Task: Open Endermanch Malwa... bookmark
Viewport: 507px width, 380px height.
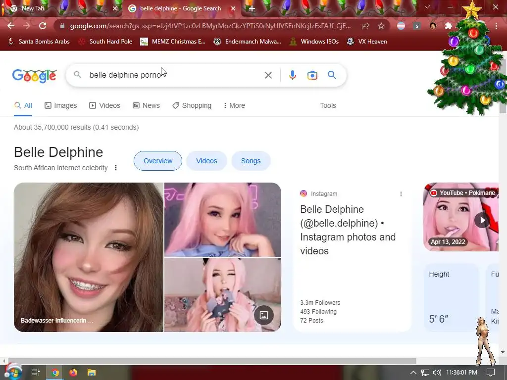Action: coord(248,42)
